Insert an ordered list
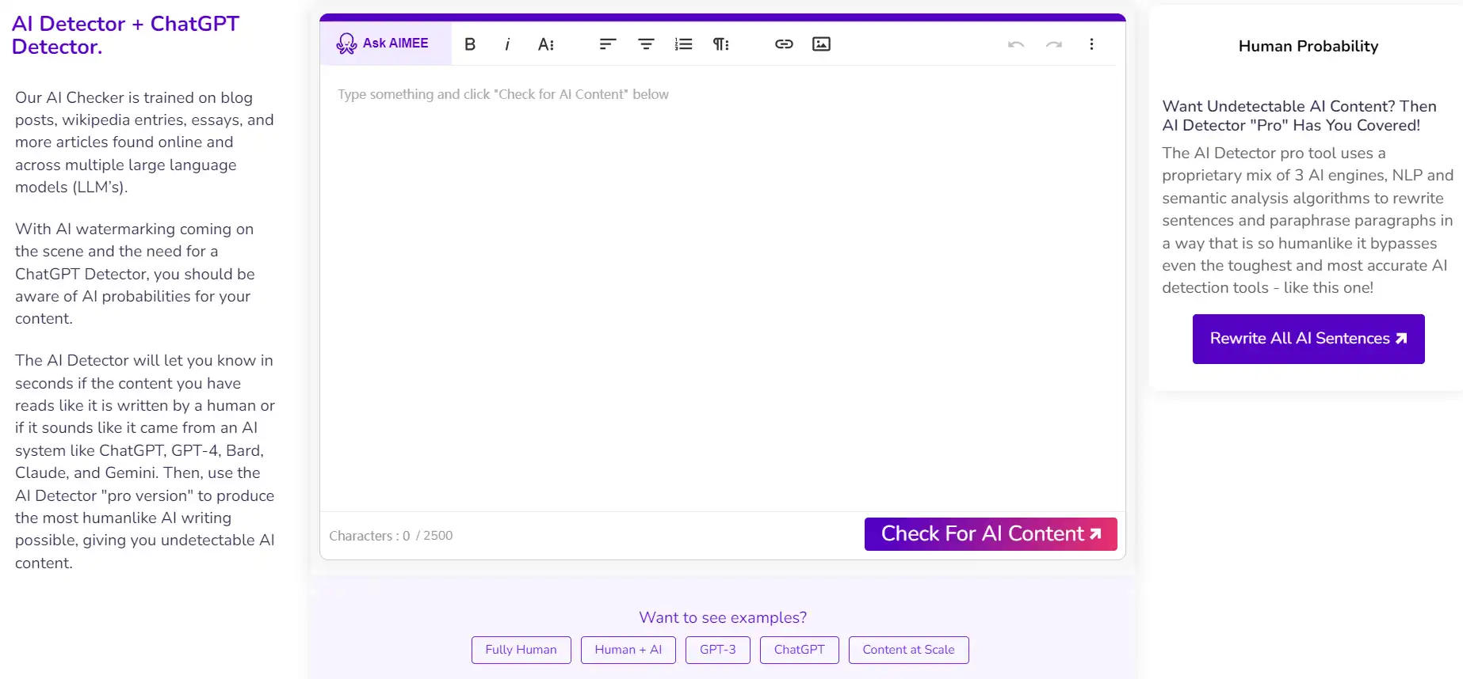 [683, 44]
